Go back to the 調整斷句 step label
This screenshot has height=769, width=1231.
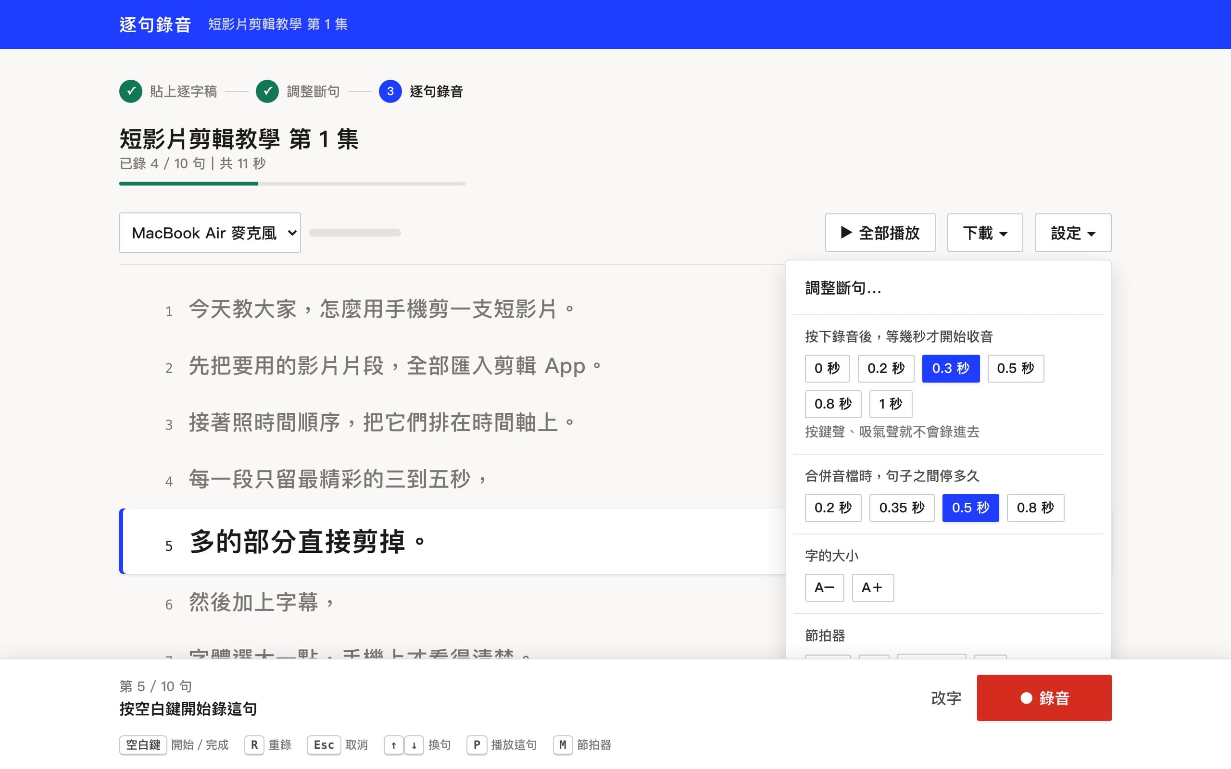[x=313, y=91]
